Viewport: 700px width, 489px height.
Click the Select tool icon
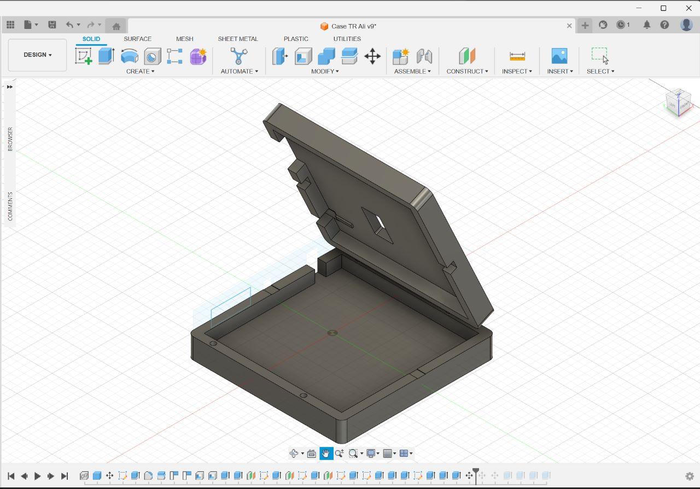click(x=600, y=56)
